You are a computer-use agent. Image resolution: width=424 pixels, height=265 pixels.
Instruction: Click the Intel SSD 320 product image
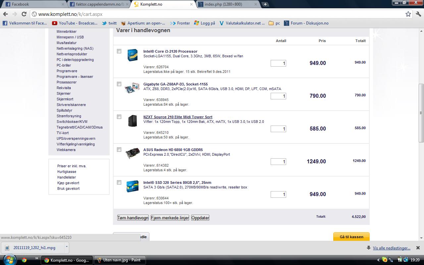tap(132, 186)
